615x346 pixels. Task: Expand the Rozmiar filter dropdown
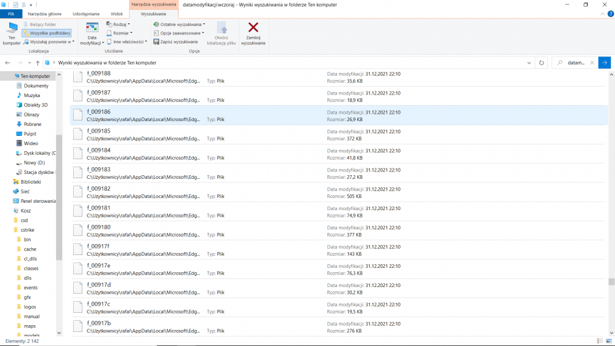pyautogui.click(x=120, y=33)
